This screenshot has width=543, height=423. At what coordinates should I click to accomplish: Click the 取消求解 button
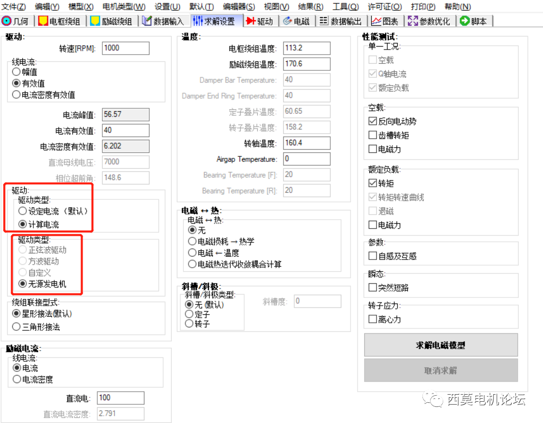coord(441,370)
